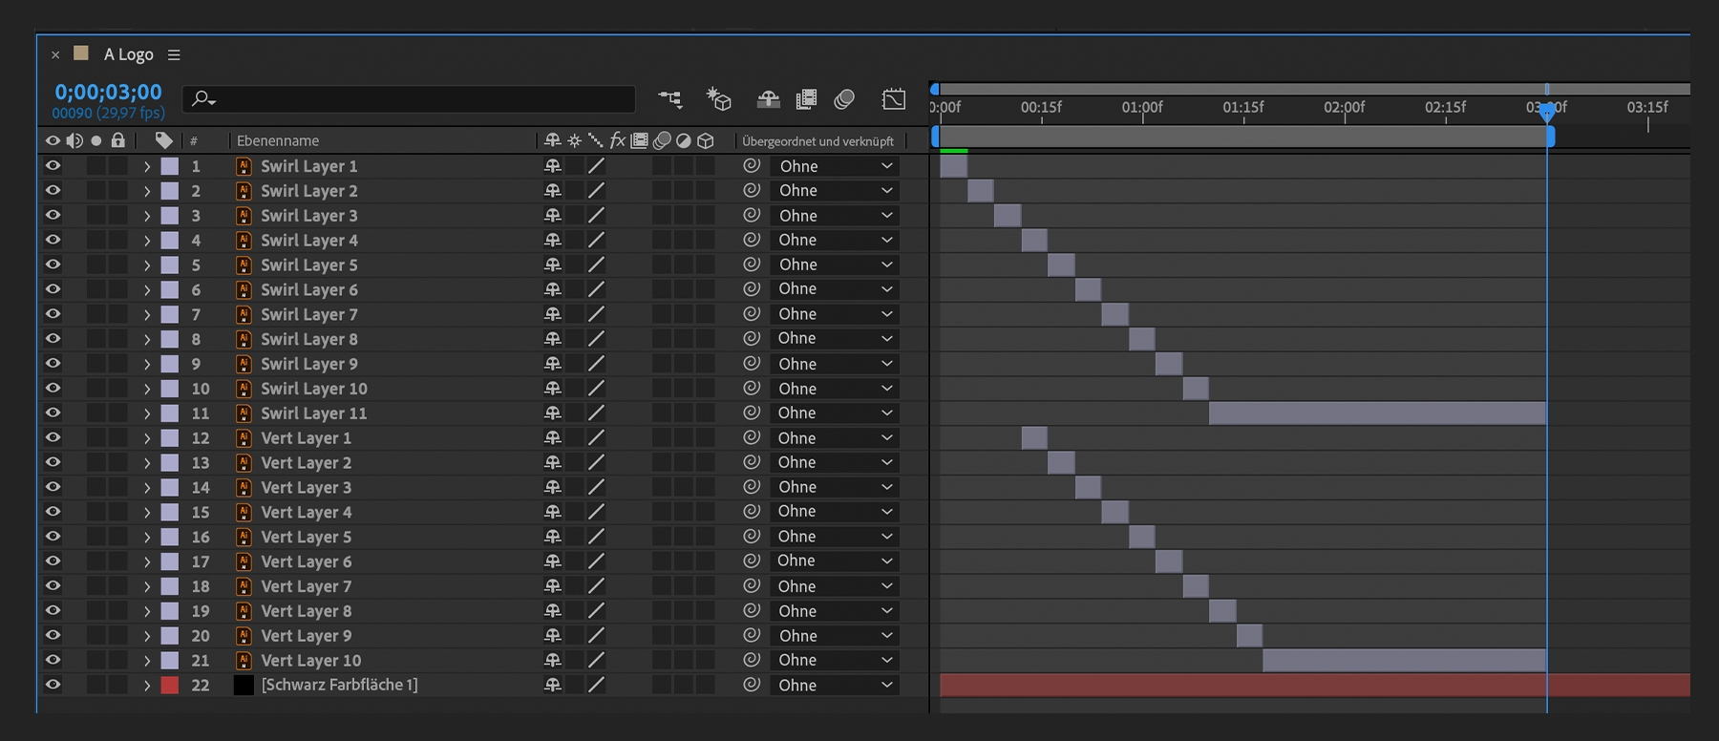Open the A Logo panel menu
1719x741 pixels.
[174, 55]
